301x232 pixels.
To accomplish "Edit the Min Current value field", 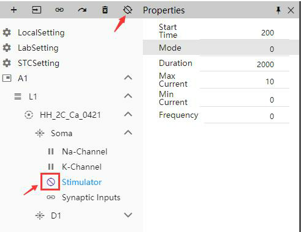I will pos(245,100).
